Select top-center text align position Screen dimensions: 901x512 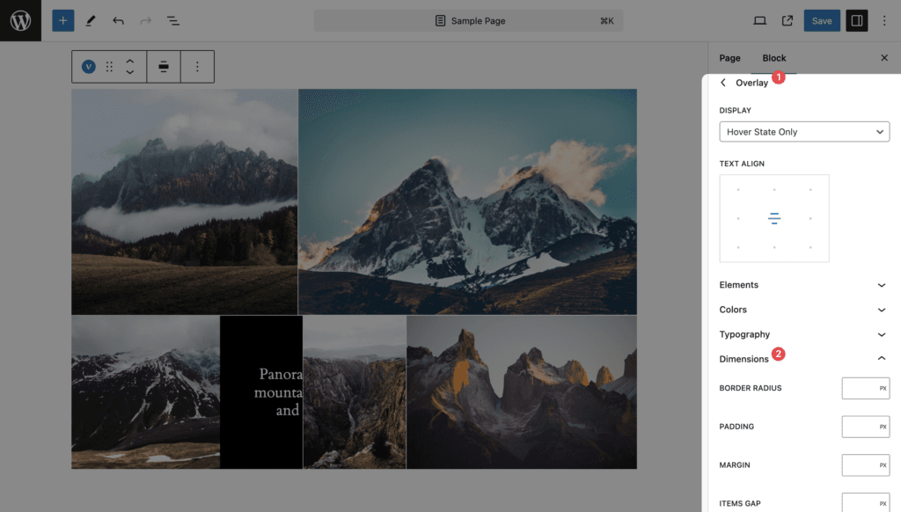(774, 190)
